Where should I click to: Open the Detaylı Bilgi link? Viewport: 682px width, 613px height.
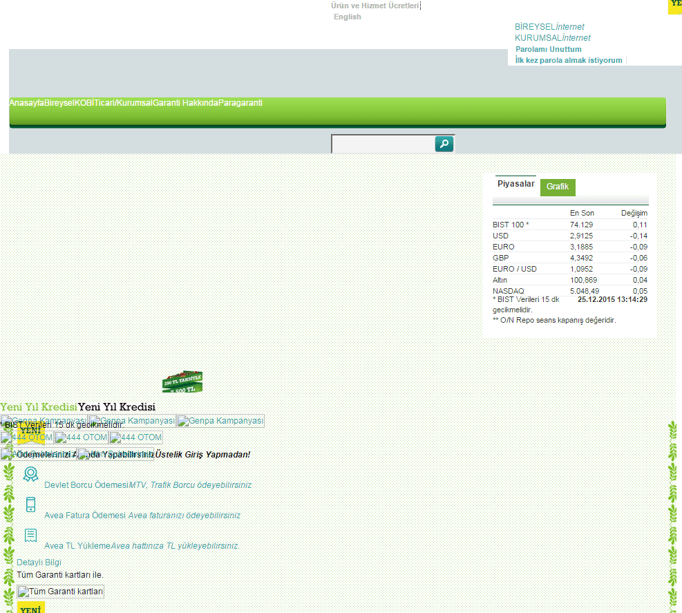pos(39,563)
